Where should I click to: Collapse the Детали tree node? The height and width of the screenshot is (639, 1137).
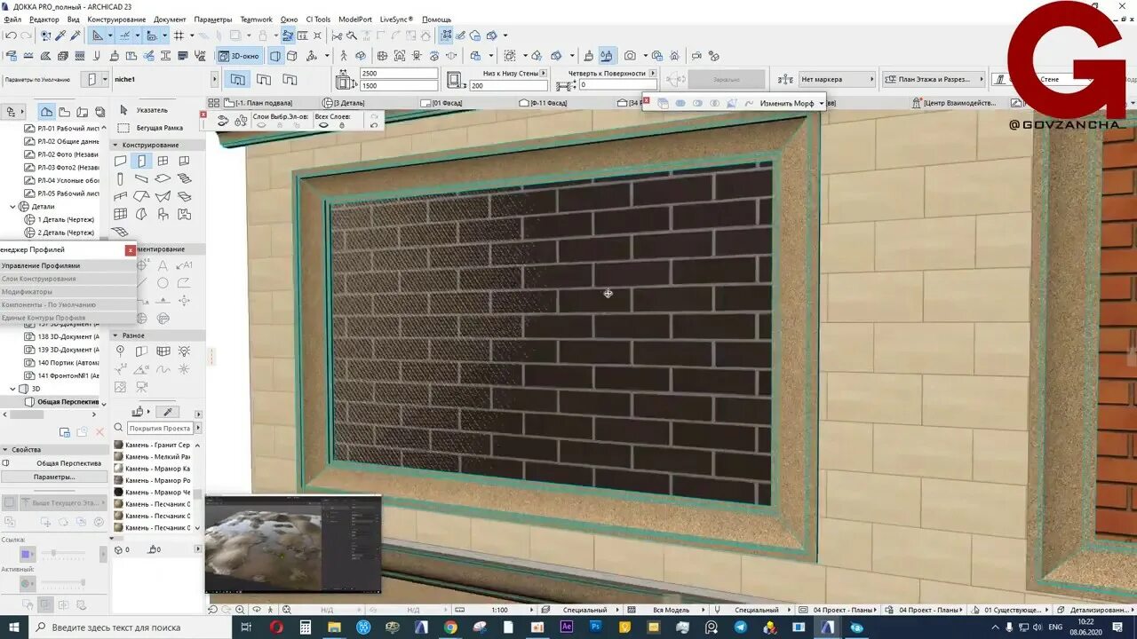coord(13,206)
